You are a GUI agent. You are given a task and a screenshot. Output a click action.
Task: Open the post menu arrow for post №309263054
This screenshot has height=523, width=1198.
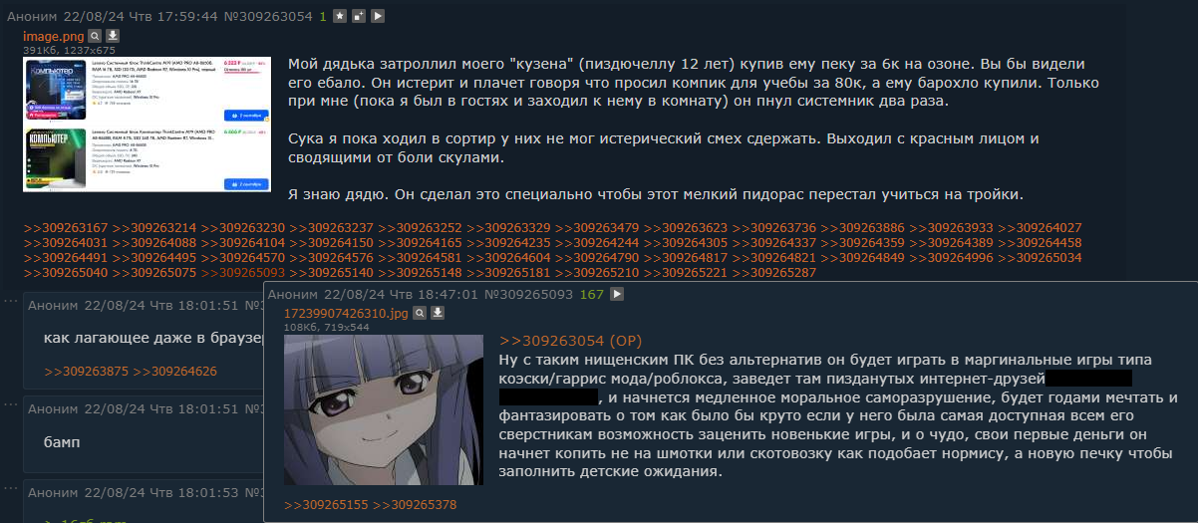click(378, 17)
